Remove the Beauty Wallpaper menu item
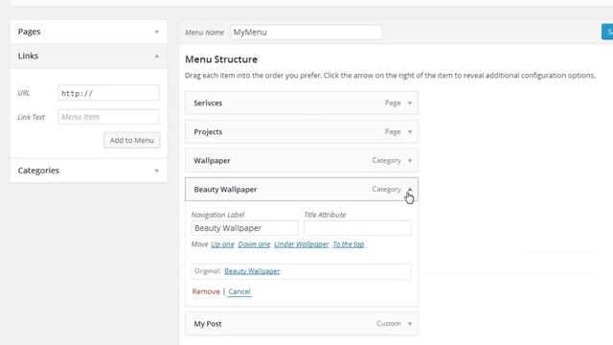 (206, 291)
